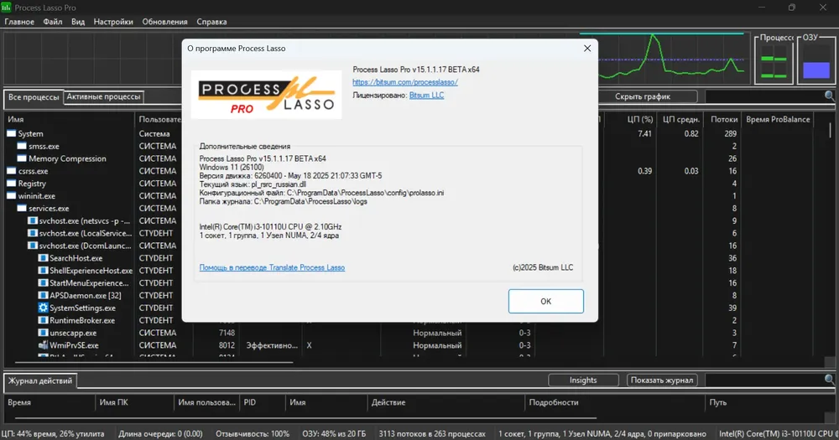Click the services.exe process icon
The height and width of the screenshot is (440, 839).
(22, 208)
